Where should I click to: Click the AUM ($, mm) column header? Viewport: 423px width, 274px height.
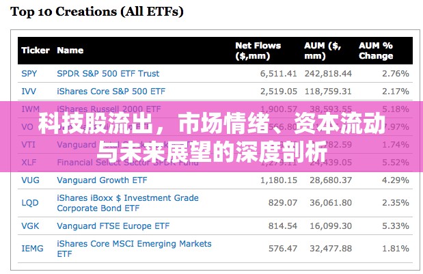click(x=323, y=51)
